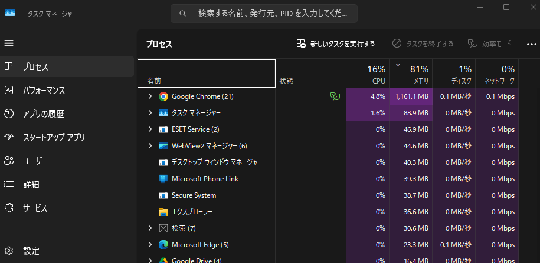Click the エクスプローラー folder icon
Image resolution: width=540 pixels, height=263 pixels.
pyautogui.click(x=163, y=212)
